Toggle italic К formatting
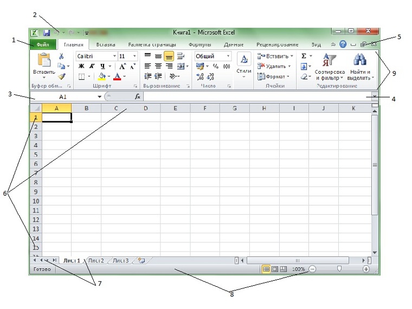 pyautogui.click(x=92, y=66)
